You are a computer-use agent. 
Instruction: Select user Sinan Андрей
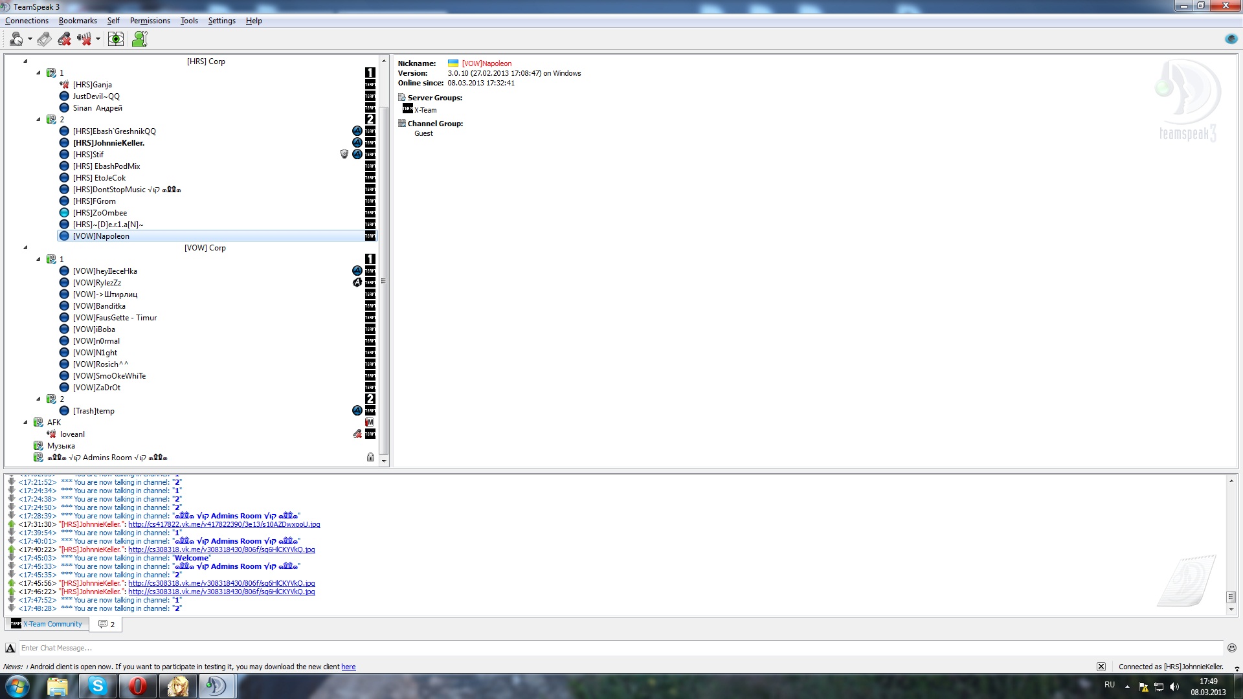(x=97, y=108)
